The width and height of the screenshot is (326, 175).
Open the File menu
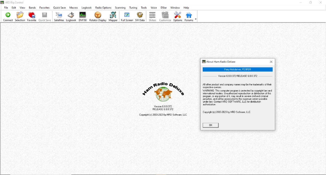[x=6, y=8]
